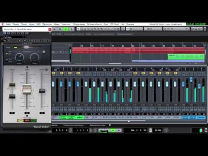
Task: Open the Правка menu
Action: 16,24
